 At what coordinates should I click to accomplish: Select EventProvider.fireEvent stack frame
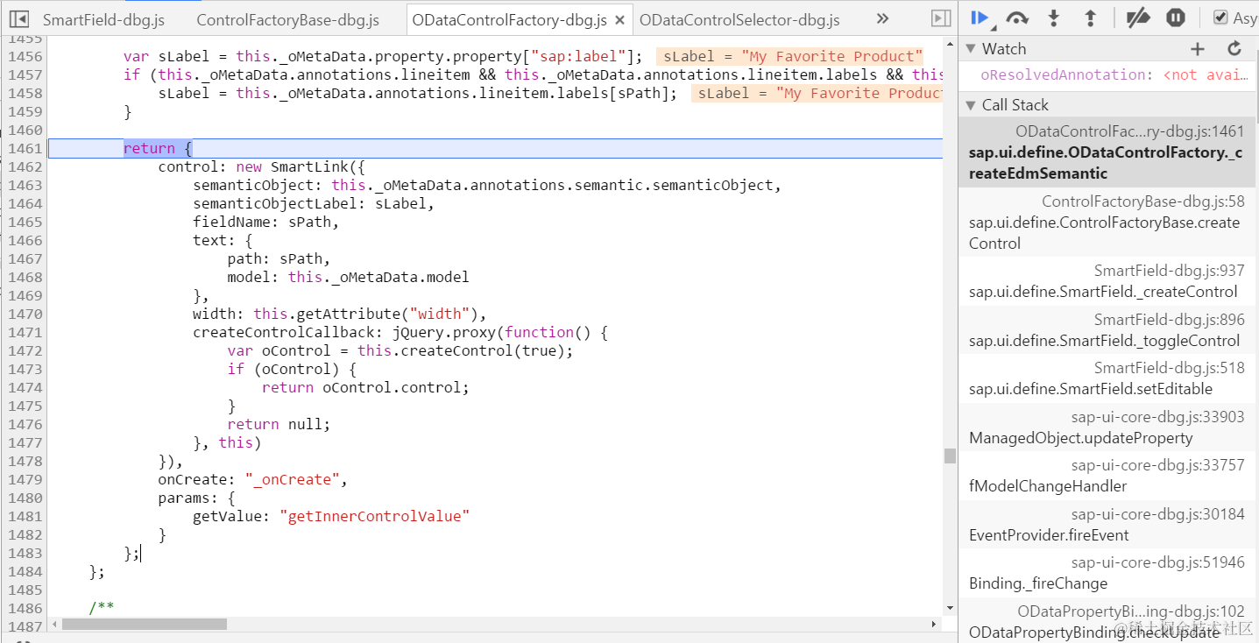click(1108, 525)
